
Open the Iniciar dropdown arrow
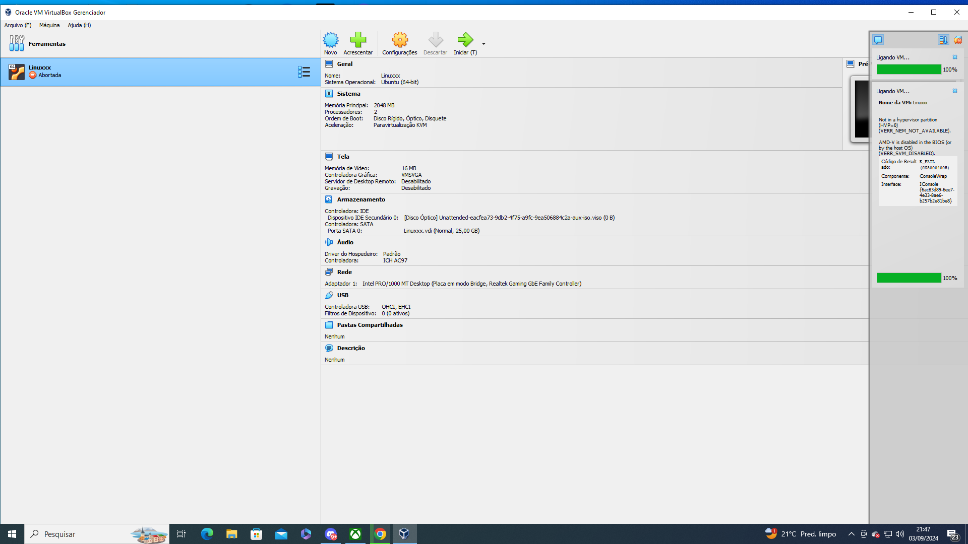click(483, 44)
